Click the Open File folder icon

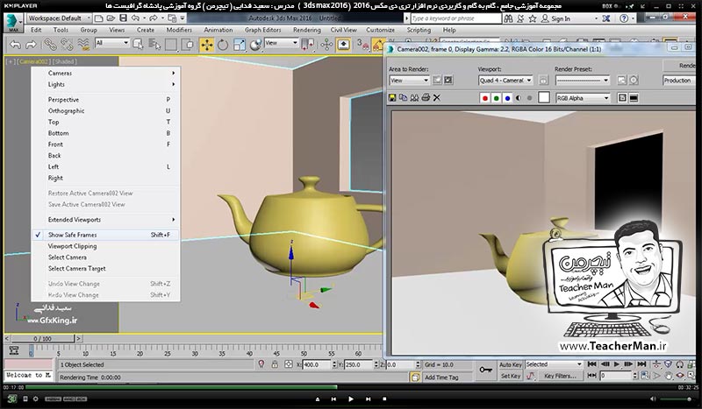coord(111,18)
